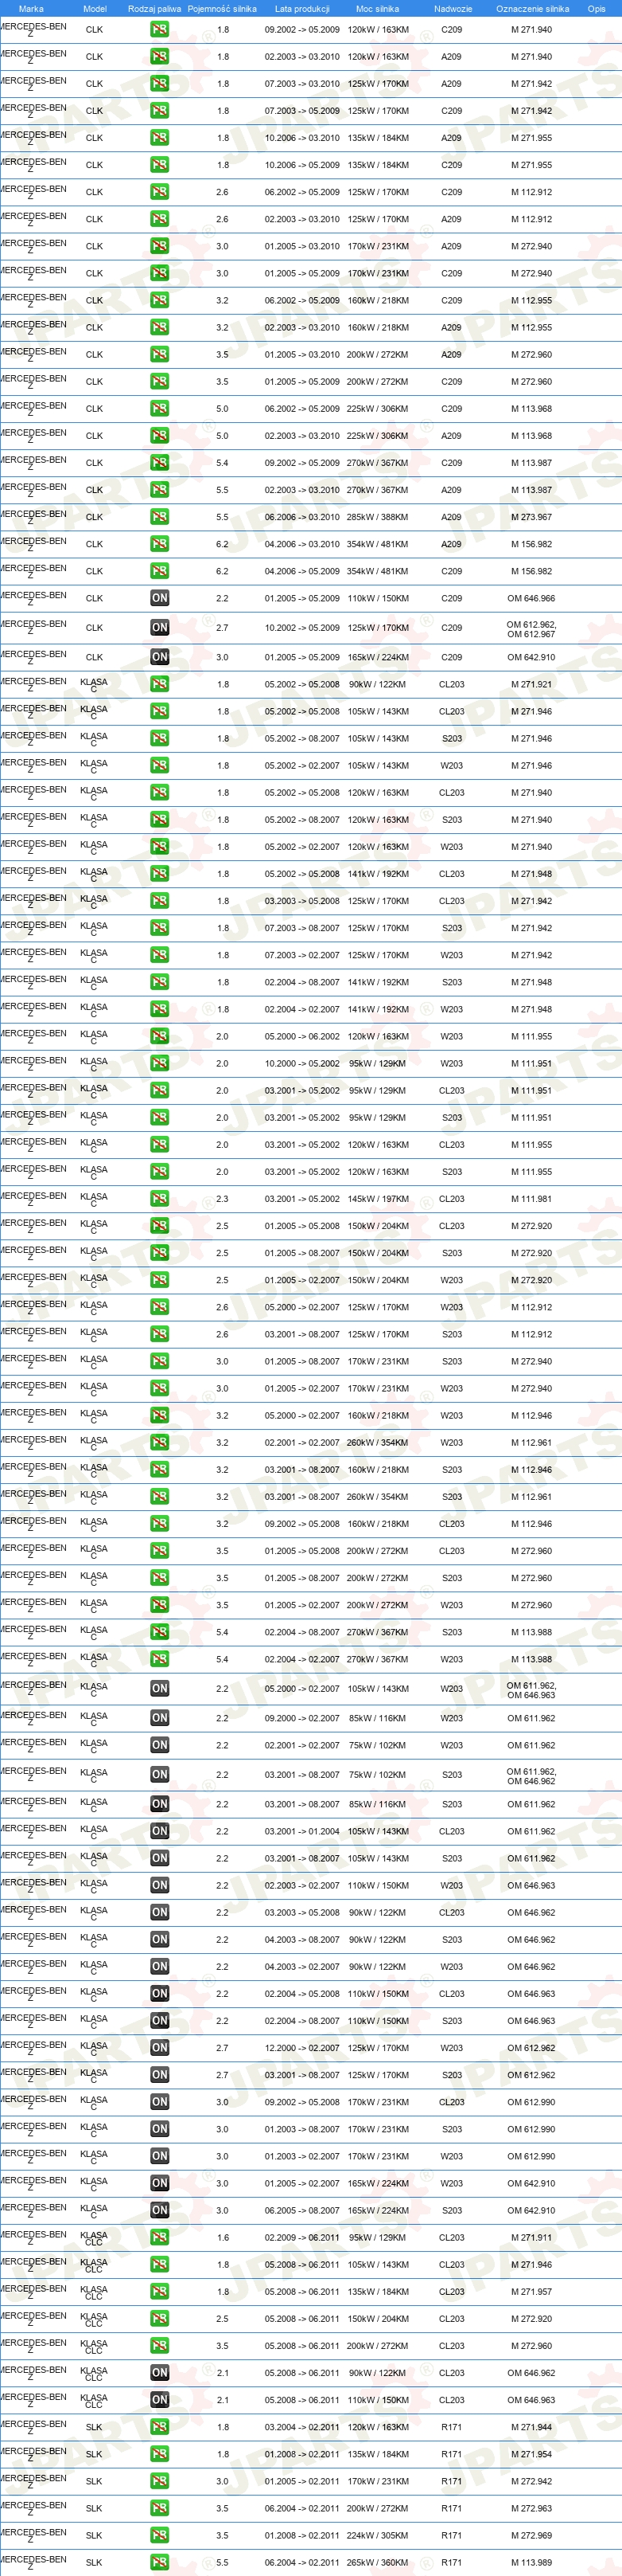
Task: Click diesel icon in 03.2001 -> 01.2004 row
Action: [160, 1831]
